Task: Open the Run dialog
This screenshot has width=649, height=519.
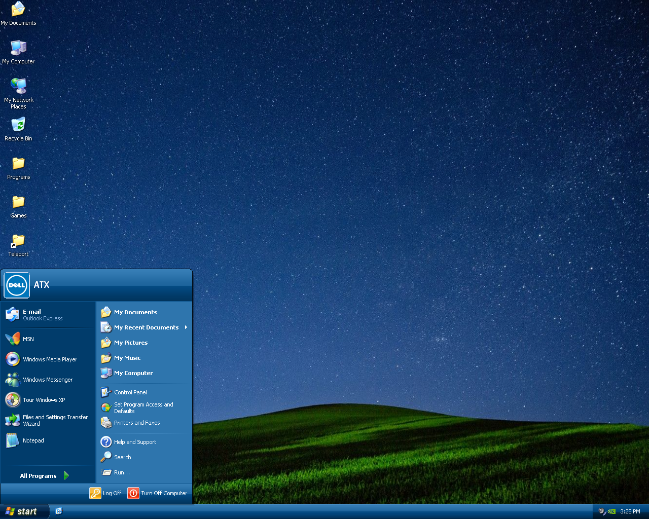Action: (144, 472)
